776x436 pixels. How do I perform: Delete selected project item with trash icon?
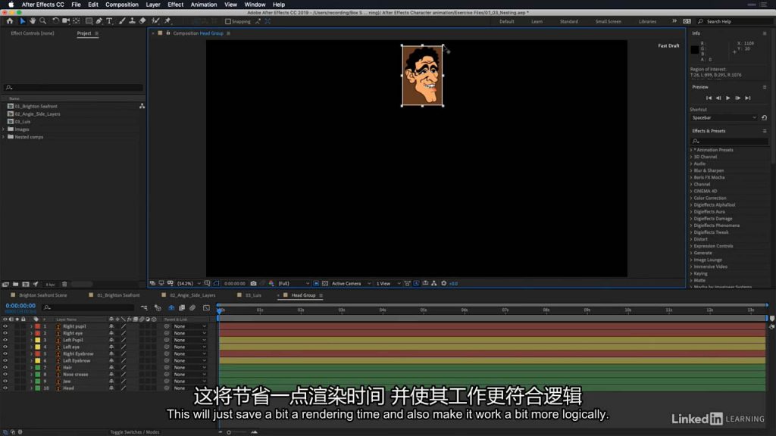tap(64, 285)
